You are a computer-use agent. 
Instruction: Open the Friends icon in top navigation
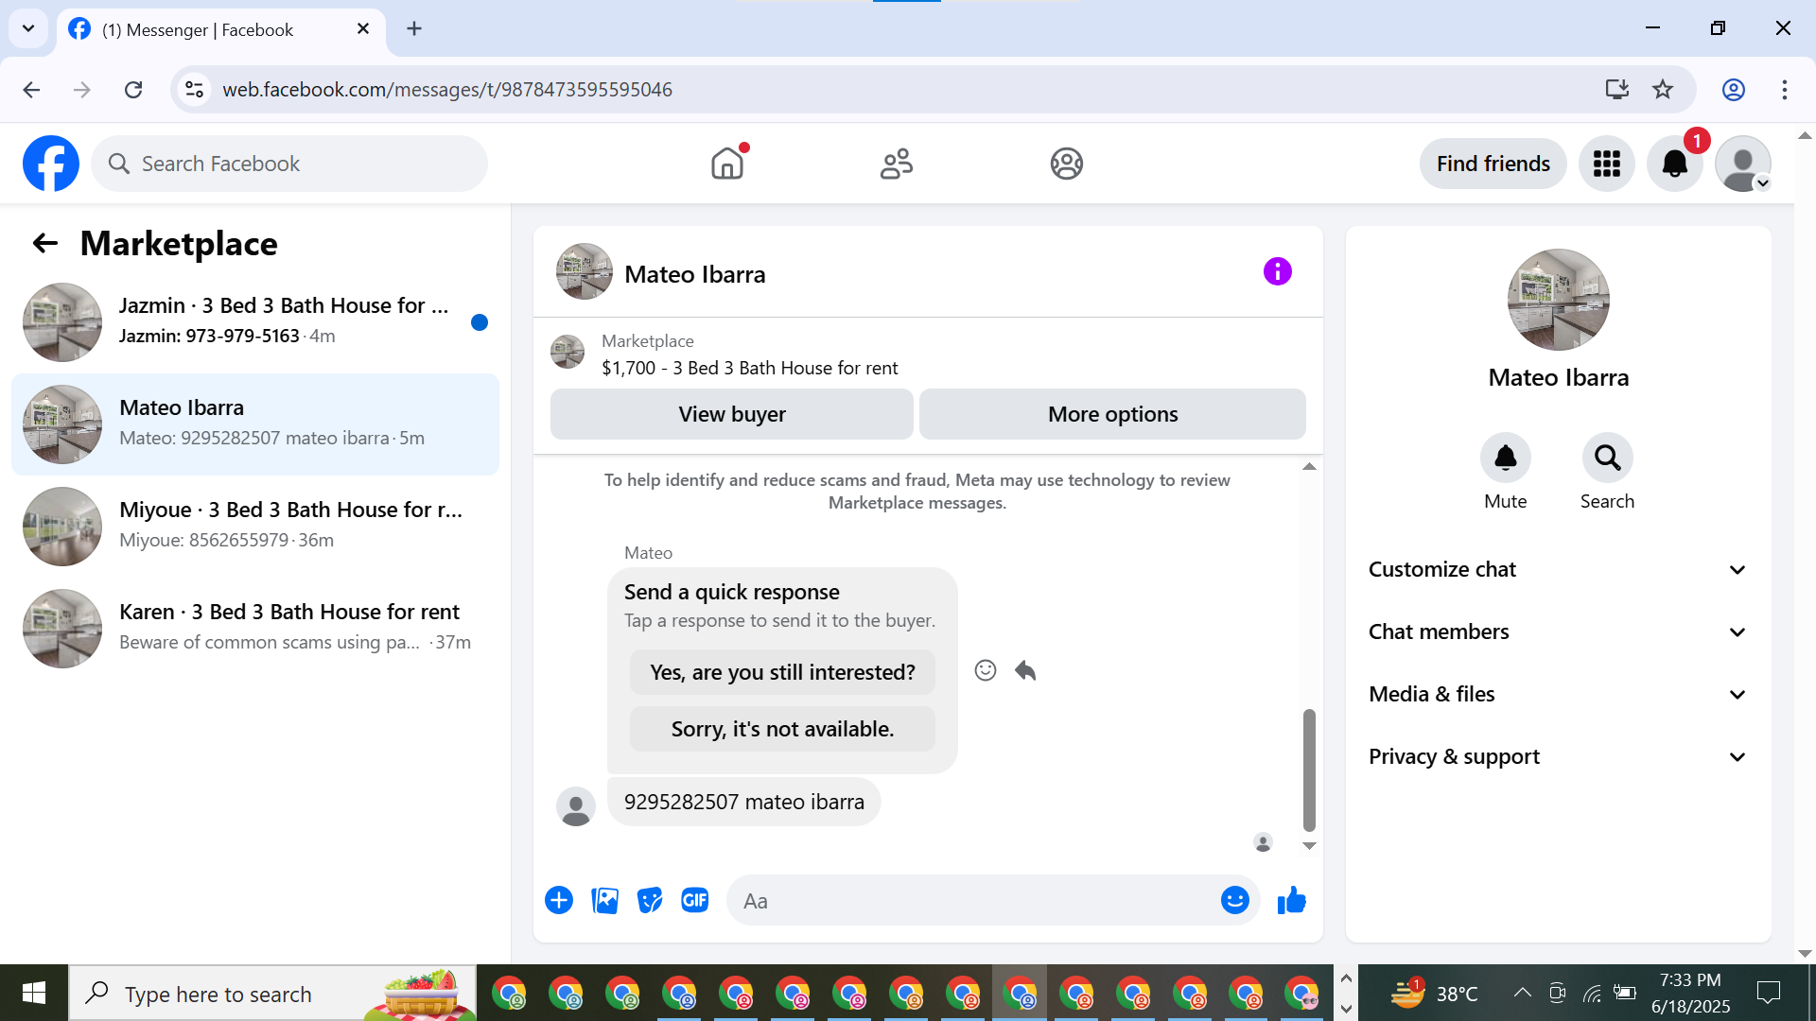click(897, 164)
